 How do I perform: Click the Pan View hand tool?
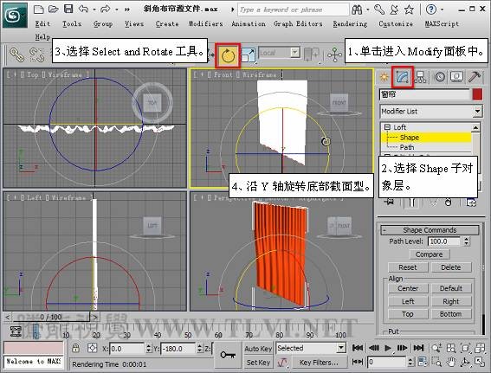point(450,363)
